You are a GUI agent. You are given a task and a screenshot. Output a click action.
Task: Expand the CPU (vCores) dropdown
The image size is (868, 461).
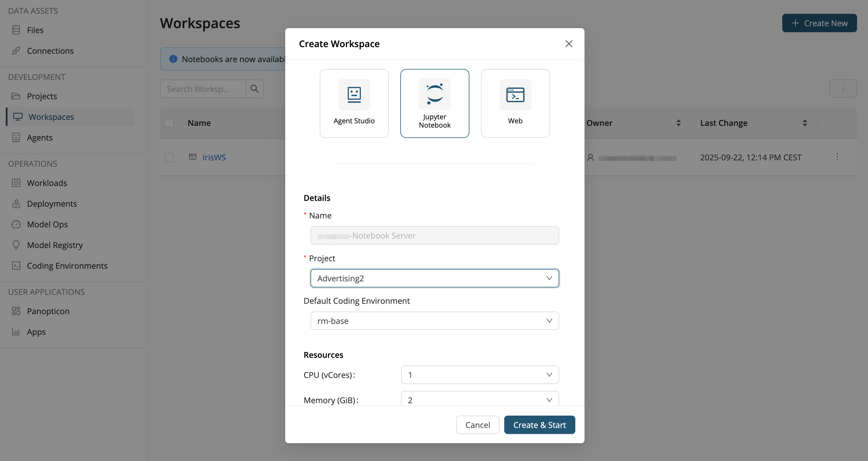tap(479, 374)
